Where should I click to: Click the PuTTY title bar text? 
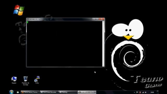(x=36, y=19)
